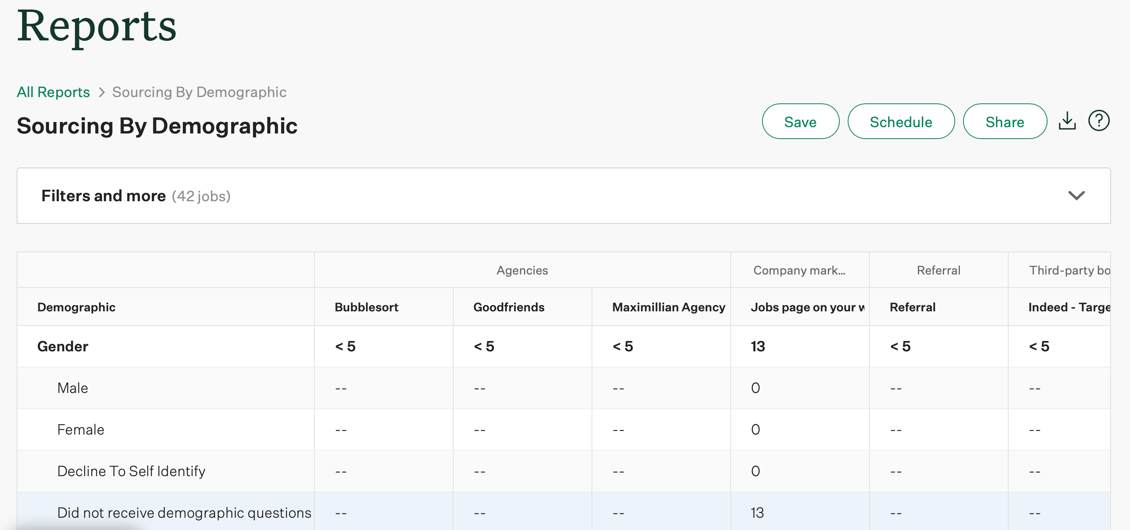Viewport: 1130px width, 530px height.
Task: Click the download report icon
Action: pyautogui.click(x=1067, y=122)
